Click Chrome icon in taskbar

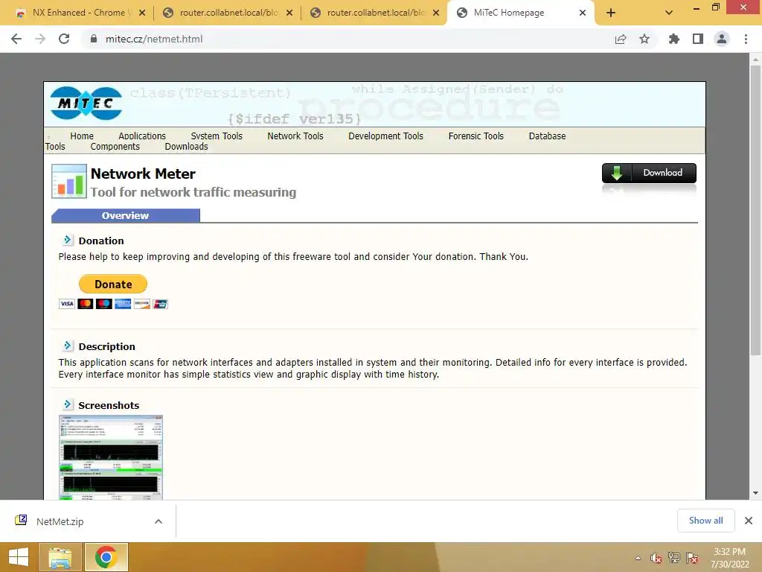[106, 557]
